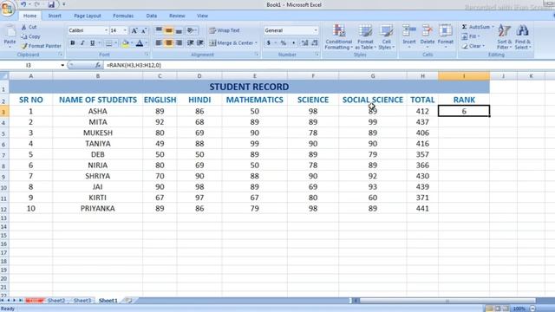This screenshot has height=312, width=555.
Task: Open Cell Styles gallery
Action: (x=386, y=36)
